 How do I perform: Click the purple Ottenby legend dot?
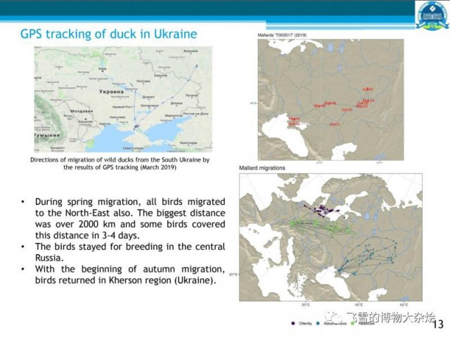point(293,323)
